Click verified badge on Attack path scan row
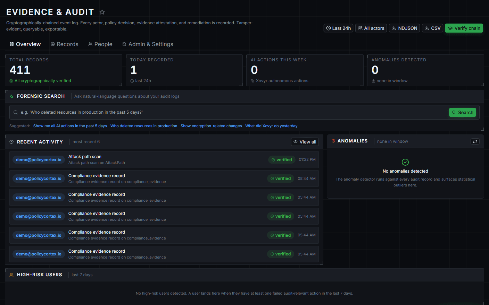The image size is (489, 305). [282, 160]
